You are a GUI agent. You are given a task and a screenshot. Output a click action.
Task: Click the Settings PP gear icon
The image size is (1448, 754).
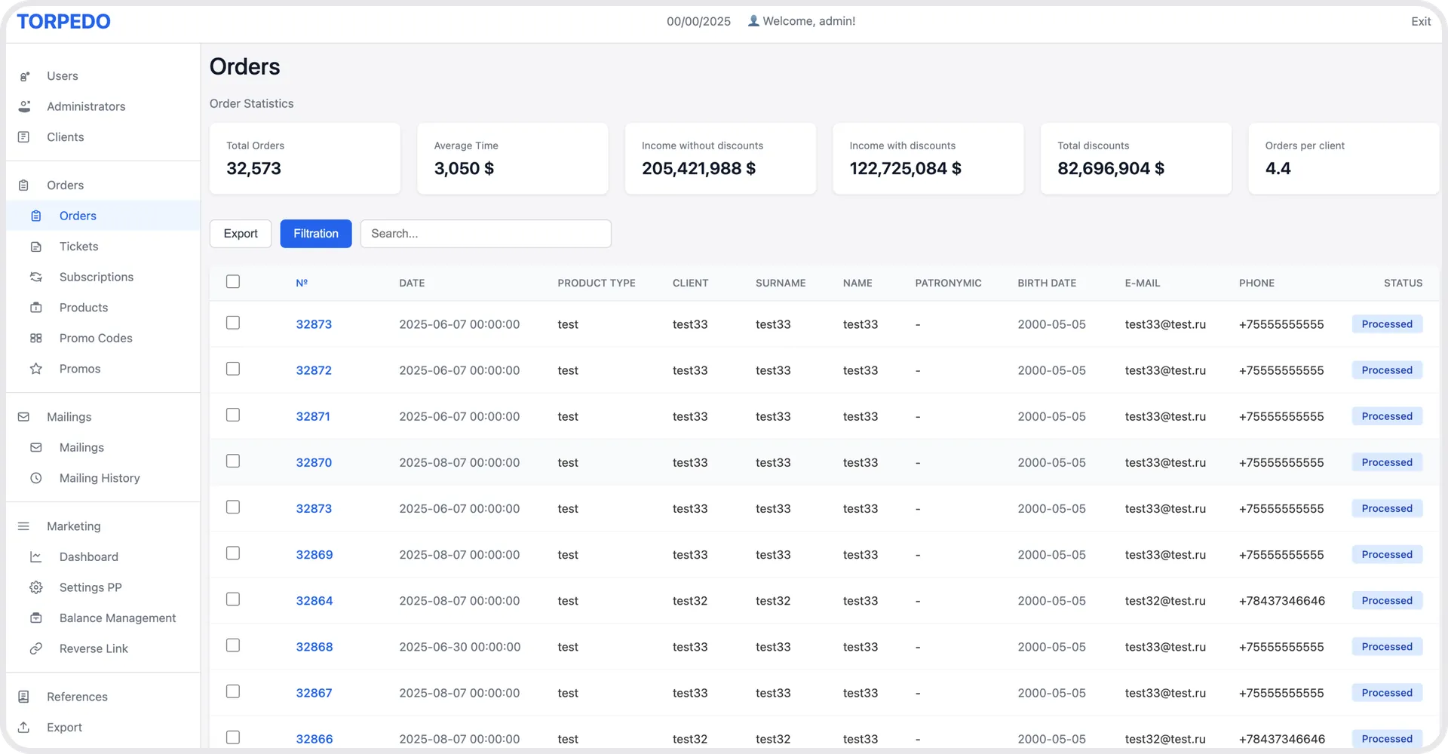[x=36, y=587]
